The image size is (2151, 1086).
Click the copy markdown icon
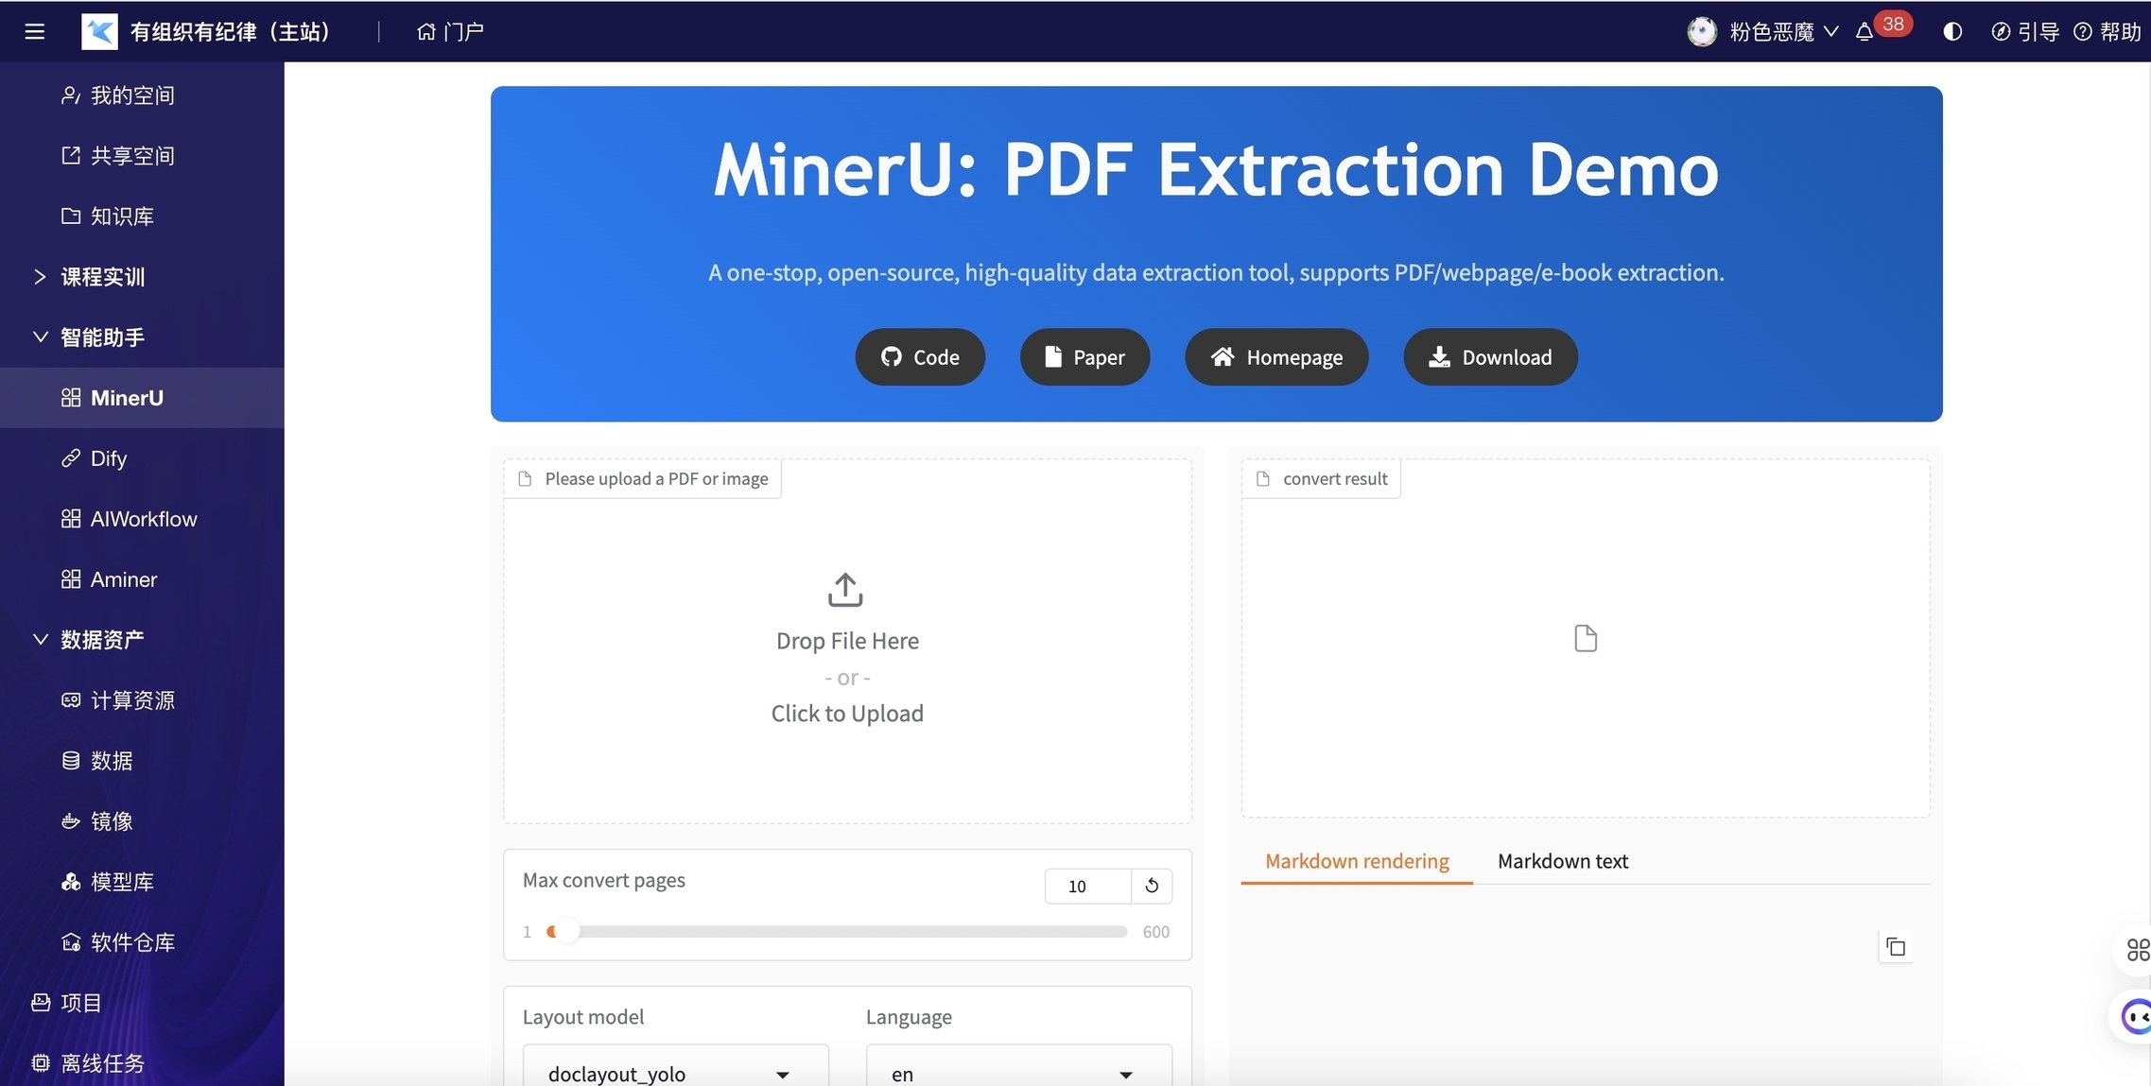1896,947
